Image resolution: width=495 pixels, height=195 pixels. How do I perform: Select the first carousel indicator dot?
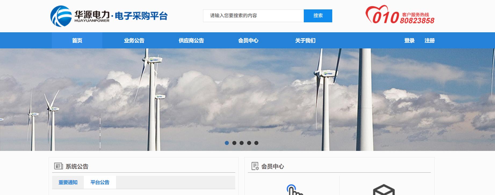point(227,143)
